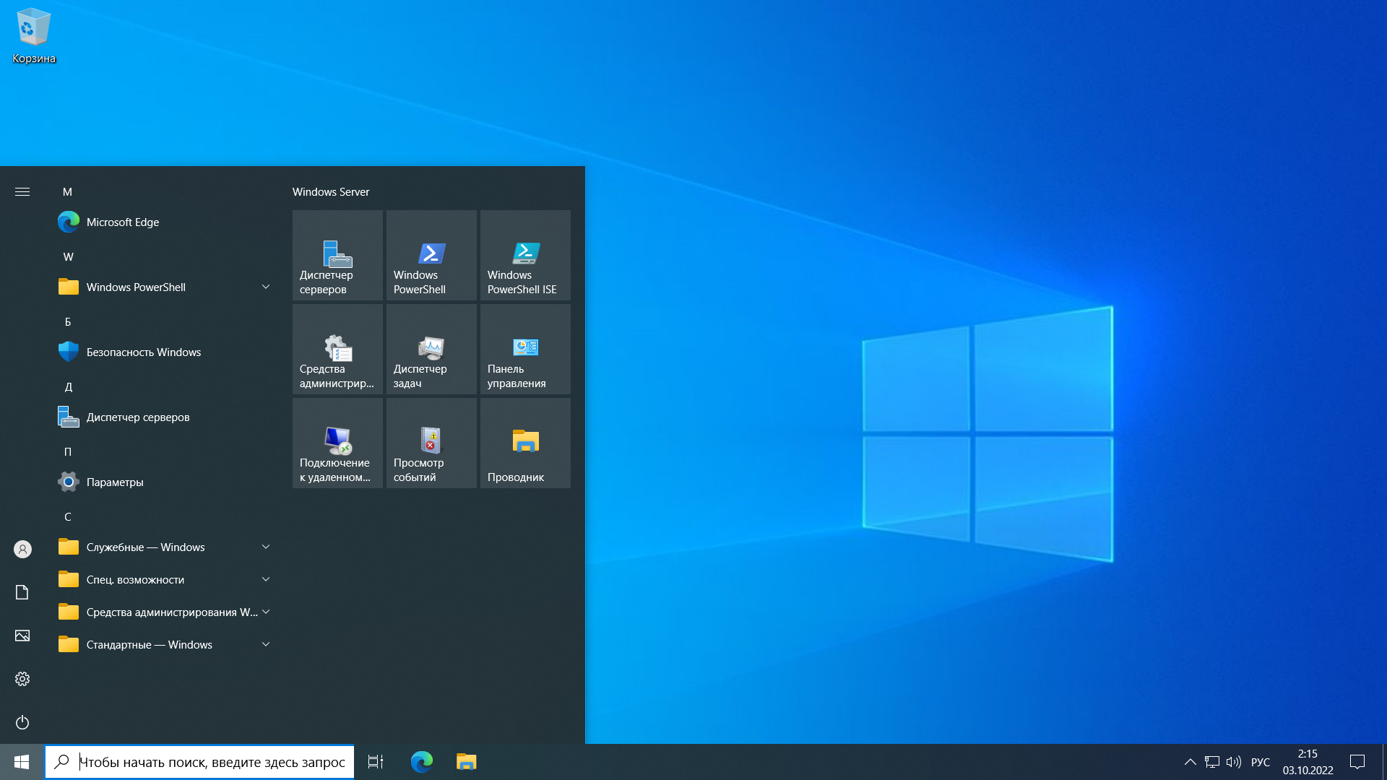Launch the Windows PowerShell ISE tile
Screen dimensions: 1387x780
coord(525,255)
